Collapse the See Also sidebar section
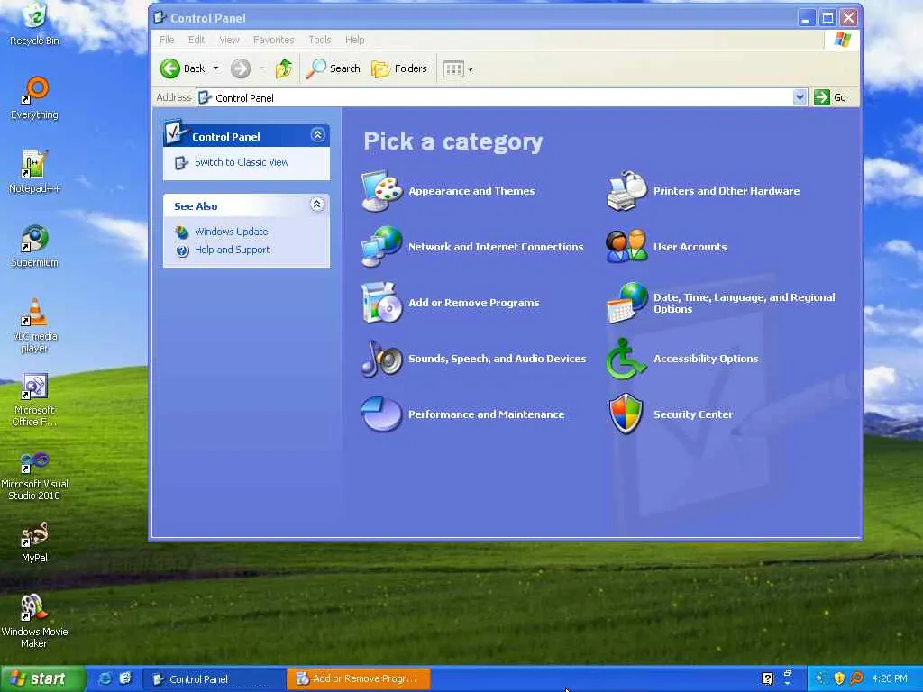 [316, 205]
